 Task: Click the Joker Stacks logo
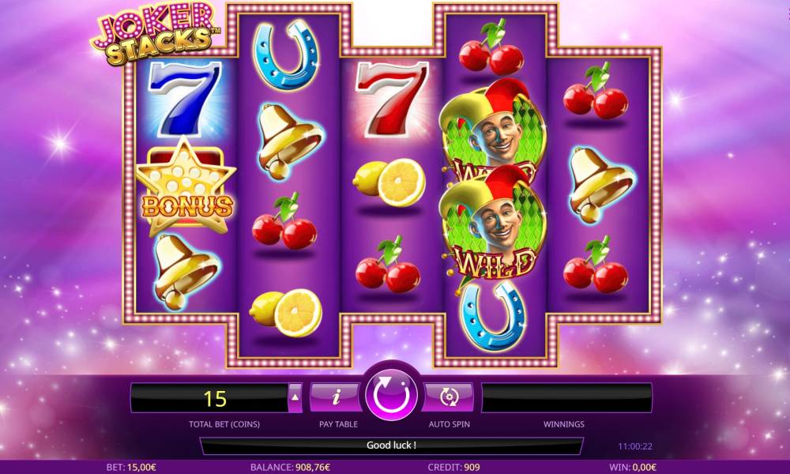(156, 34)
